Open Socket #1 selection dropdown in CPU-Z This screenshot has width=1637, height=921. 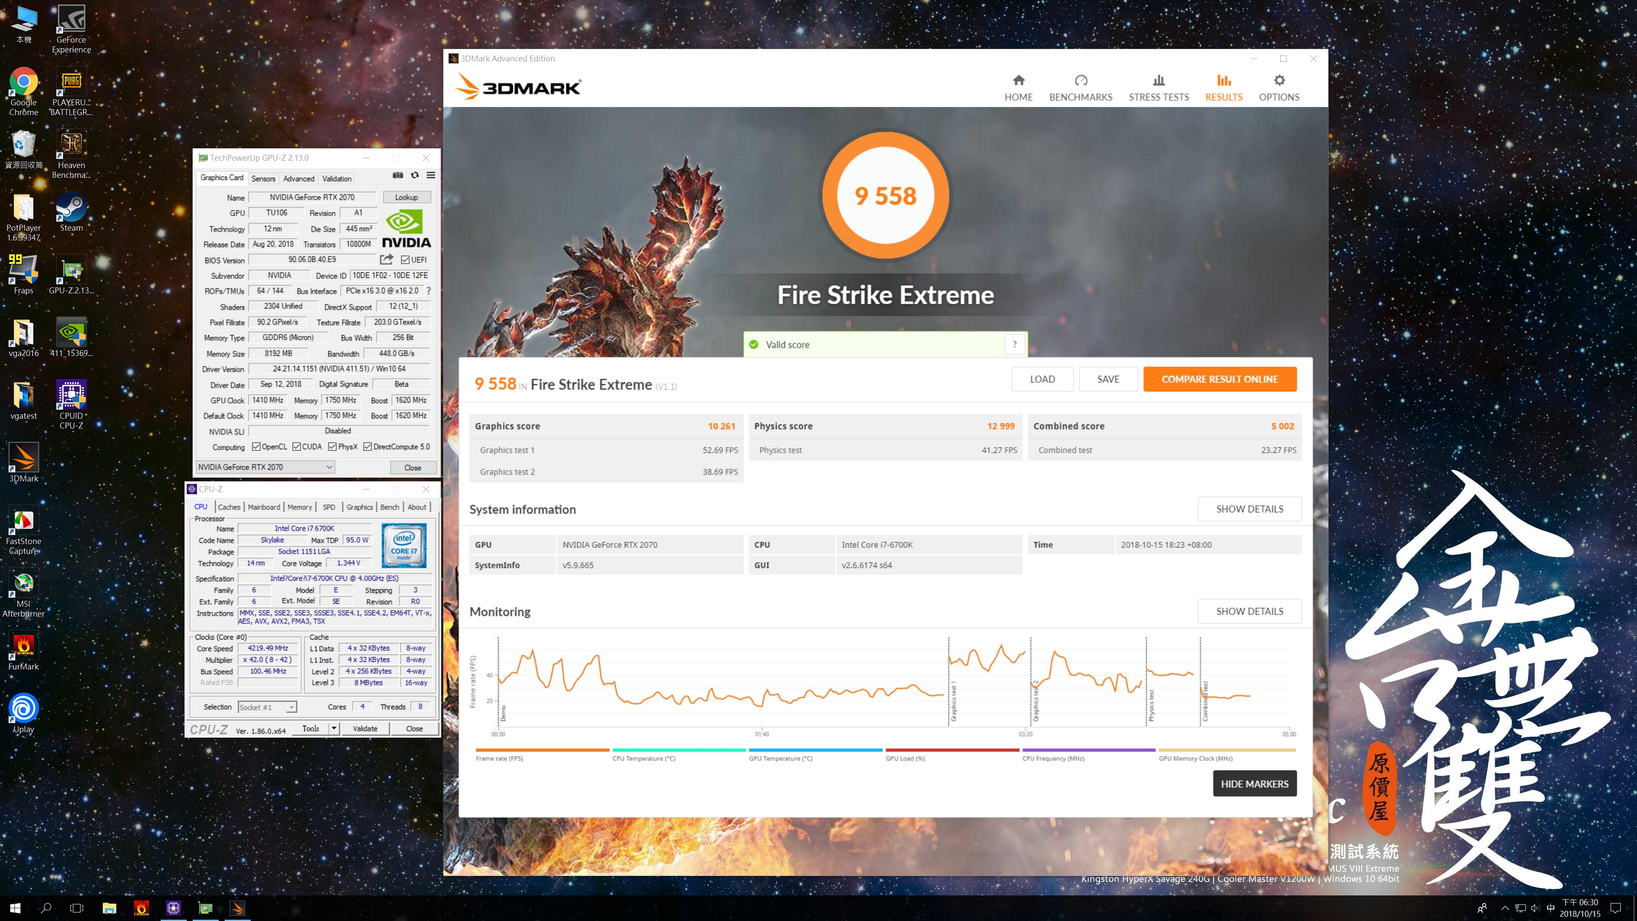tap(268, 707)
